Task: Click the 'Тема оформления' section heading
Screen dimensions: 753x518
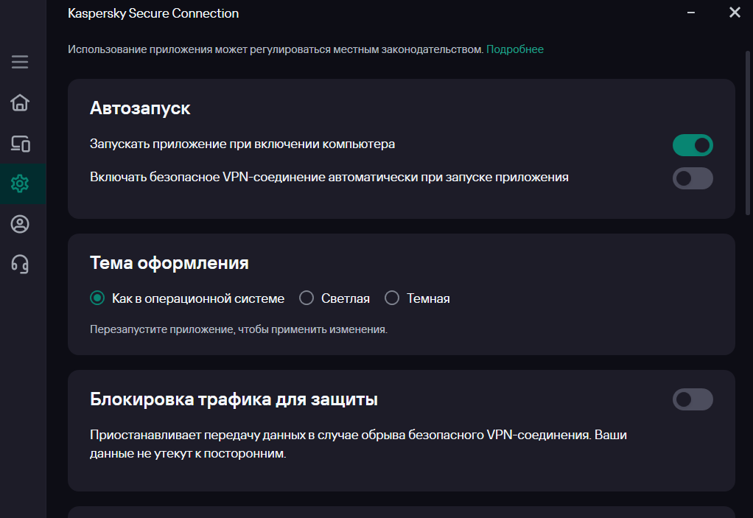Action: pyautogui.click(x=169, y=263)
